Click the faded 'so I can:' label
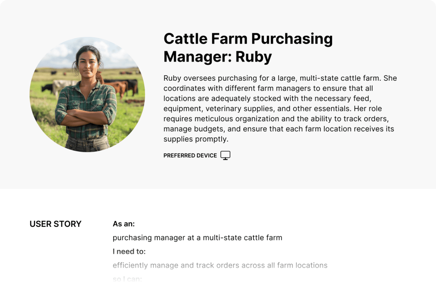The height and width of the screenshot is (283, 436). coord(127,279)
